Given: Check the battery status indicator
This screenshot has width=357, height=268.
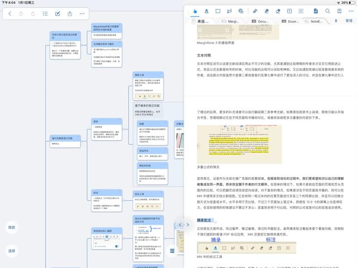Looking at the screenshot, I should [352, 2].
